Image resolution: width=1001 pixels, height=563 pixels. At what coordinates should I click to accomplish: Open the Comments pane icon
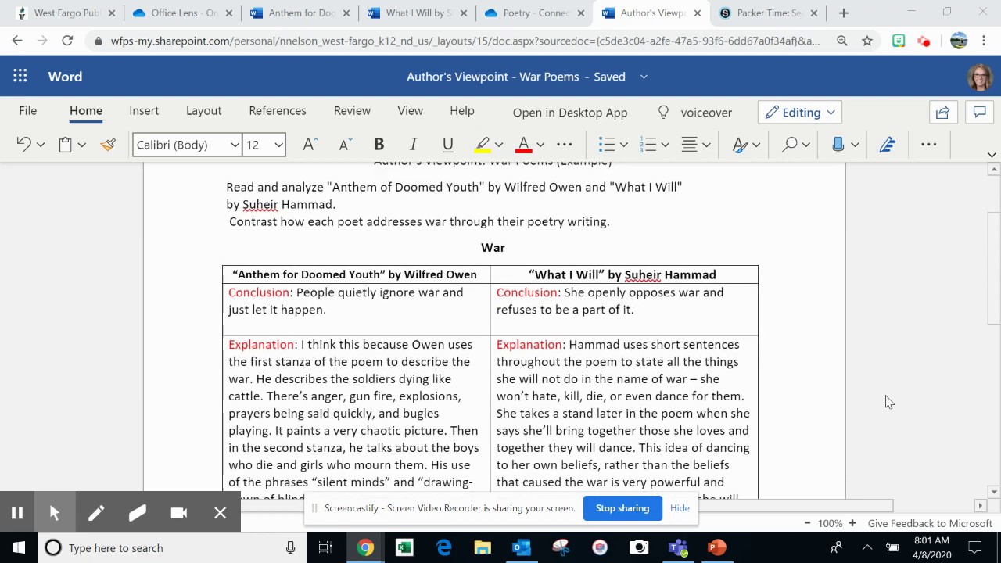(979, 113)
